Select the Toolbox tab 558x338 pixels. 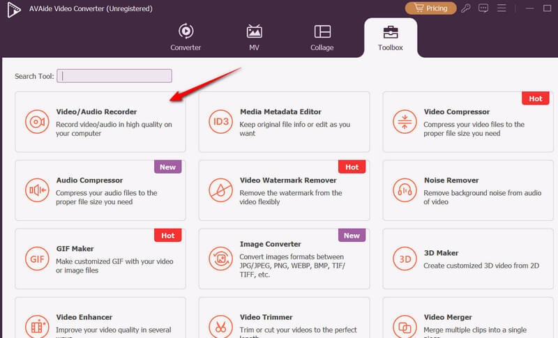pos(391,38)
